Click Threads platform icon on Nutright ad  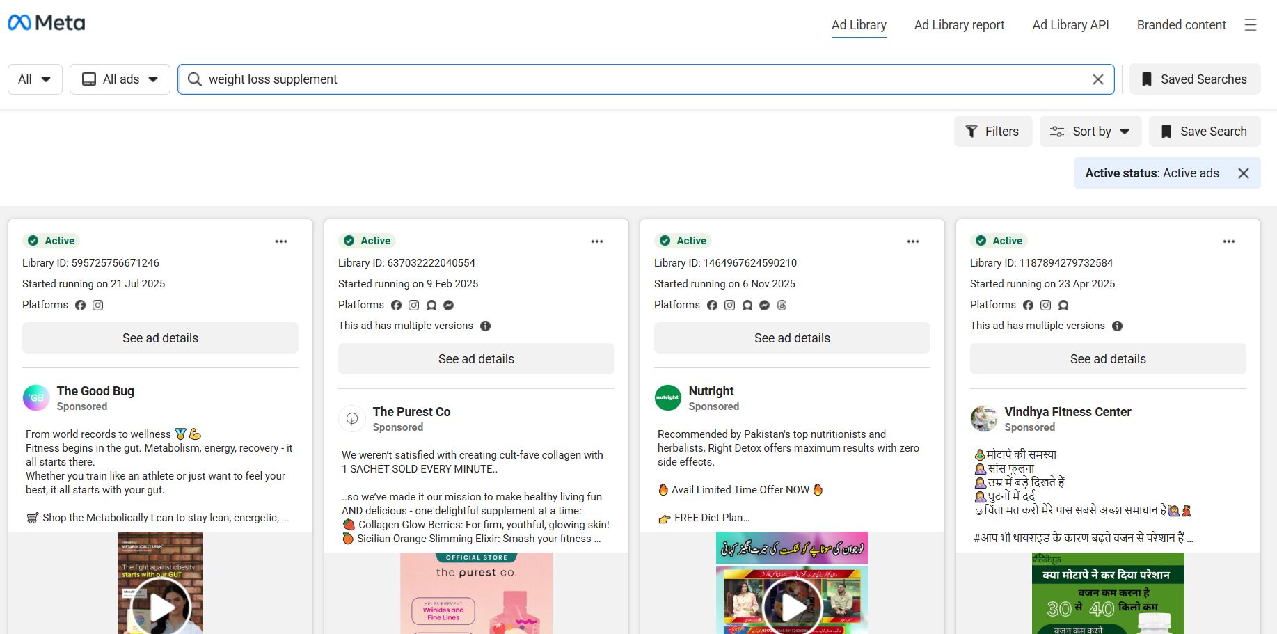(782, 305)
